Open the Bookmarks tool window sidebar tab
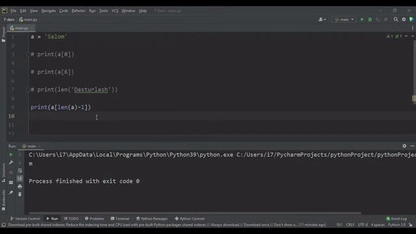 tap(3, 200)
